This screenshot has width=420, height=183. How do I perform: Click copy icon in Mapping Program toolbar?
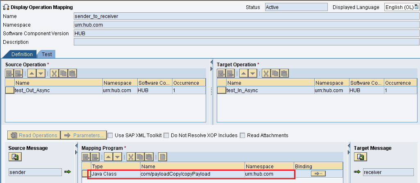pos(140,157)
